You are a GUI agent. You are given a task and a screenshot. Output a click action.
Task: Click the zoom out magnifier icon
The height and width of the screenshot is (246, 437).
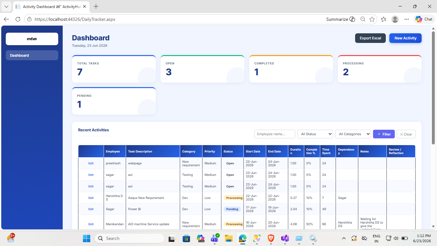click(x=363, y=19)
